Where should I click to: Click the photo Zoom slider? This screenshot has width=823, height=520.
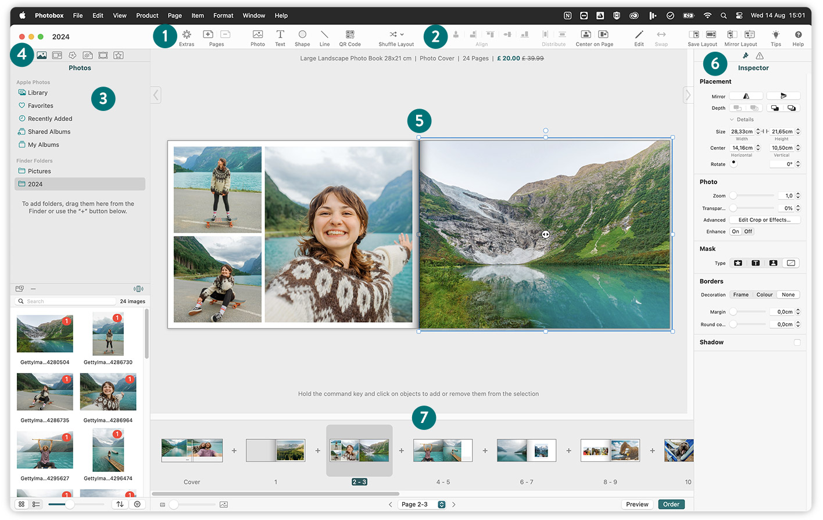coord(753,196)
